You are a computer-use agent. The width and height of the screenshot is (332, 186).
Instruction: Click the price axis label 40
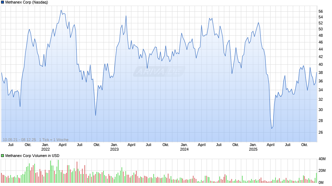tap(321, 65)
